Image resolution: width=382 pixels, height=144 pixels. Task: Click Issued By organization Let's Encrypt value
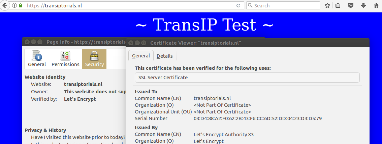[x=209, y=141]
